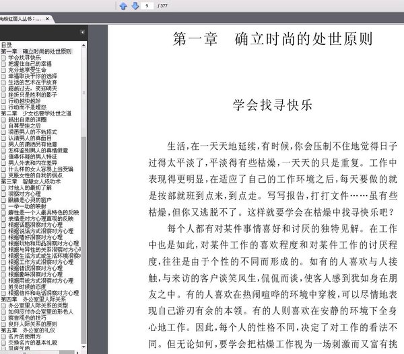This screenshot has width=404, height=354.
Task: Click the bookmark icon beside 对他人的最初了解
Action: (x=3, y=187)
